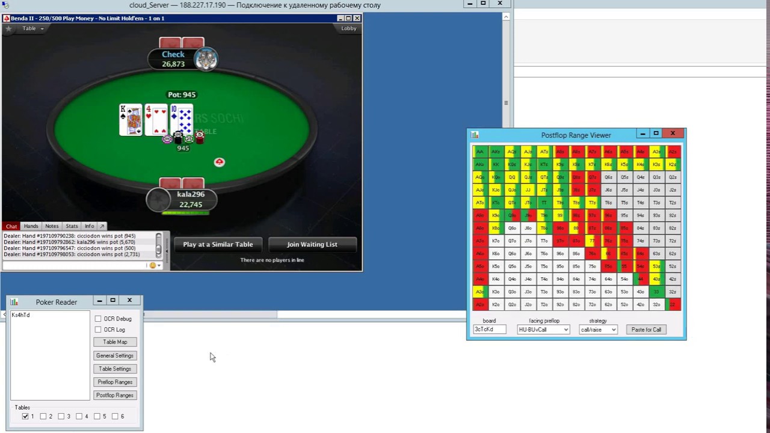
Task: Open the facing preflop HU-BUvCall dropdown
Action: [x=543, y=330]
